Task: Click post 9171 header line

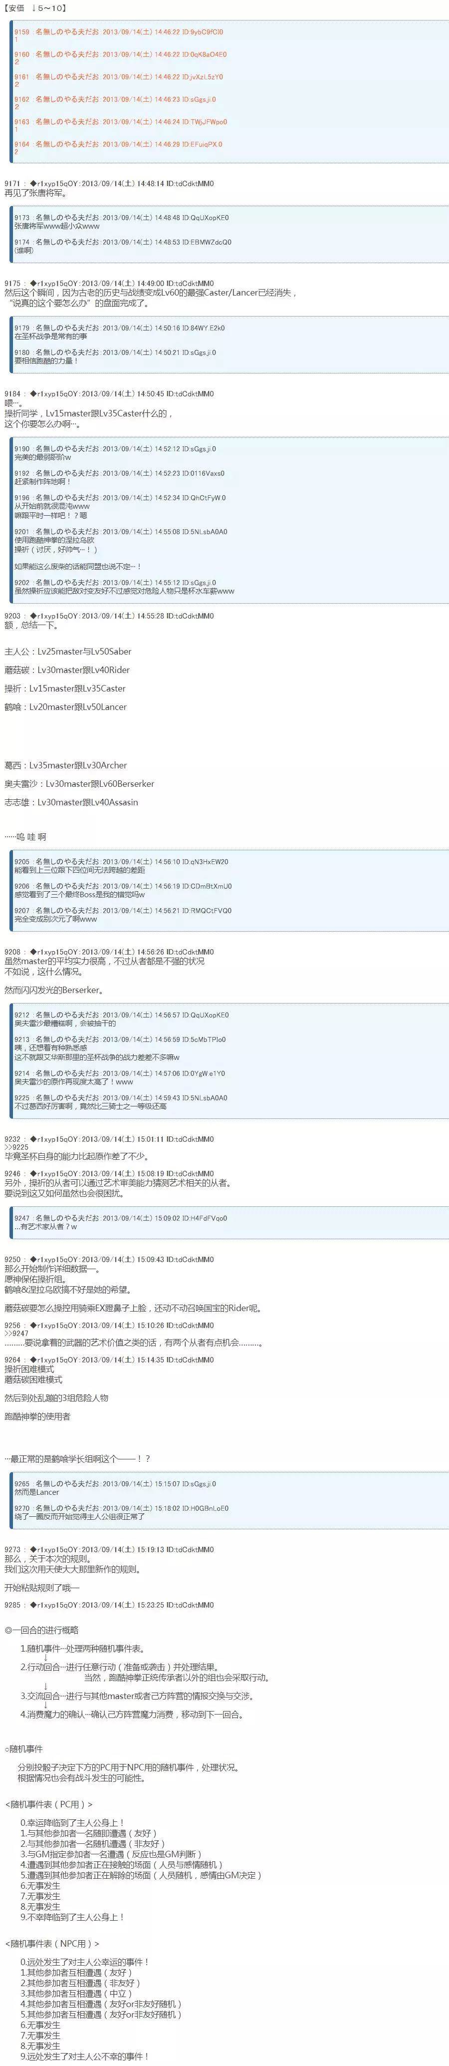Action: coord(109,184)
